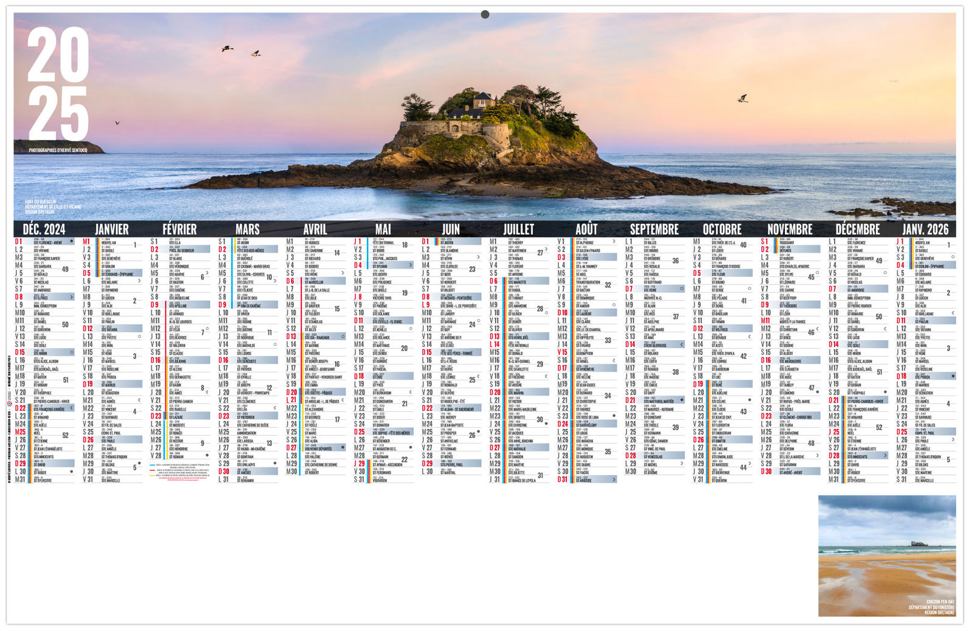Select the 'JANVIER' month header
This screenshot has height=630, width=972.
(x=112, y=229)
